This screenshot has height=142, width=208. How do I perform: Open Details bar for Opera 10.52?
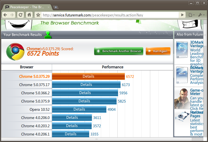[x=79, y=109]
